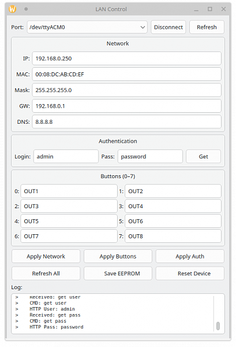Click into the IP address field
The image size is (236, 347).
(x=127, y=58)
